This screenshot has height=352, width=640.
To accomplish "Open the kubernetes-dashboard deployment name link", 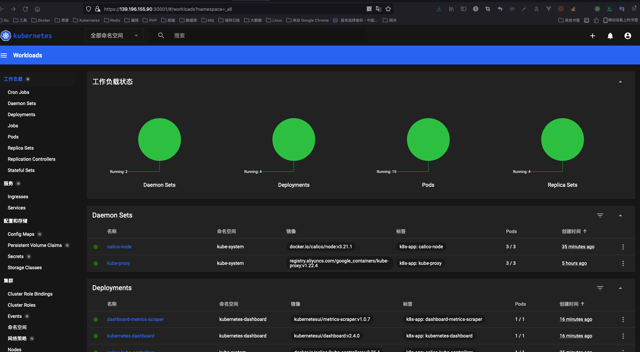I will (131, 336).
